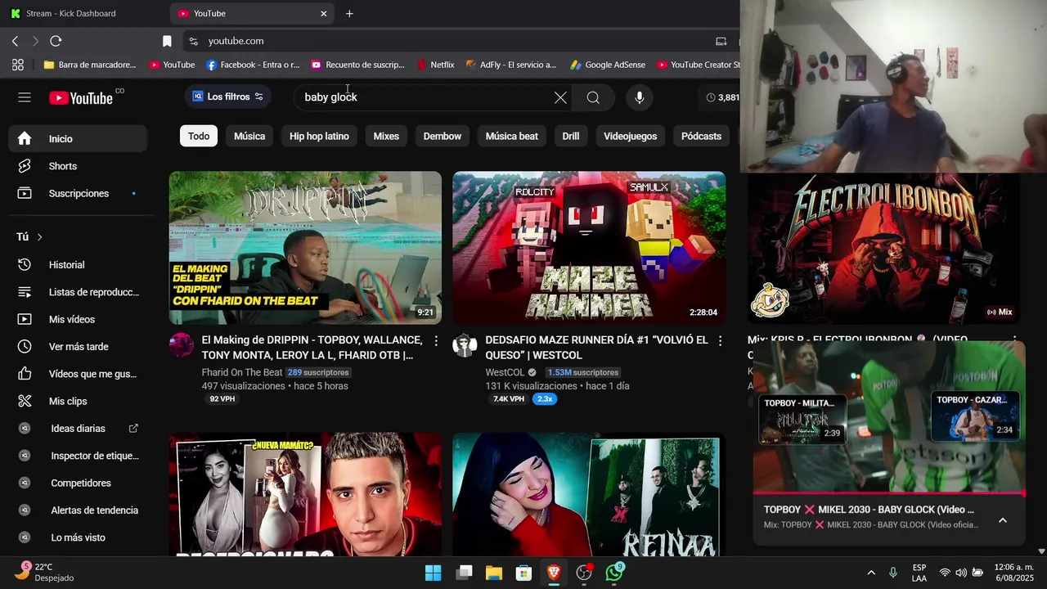Select the Dembow filter chip
Image resolution: width=1047 pixels, height=589 pixels.
443,136
